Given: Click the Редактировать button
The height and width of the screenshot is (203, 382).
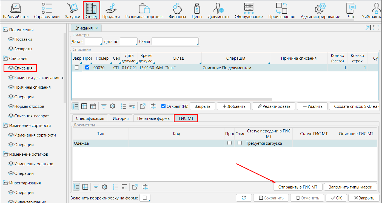Looking at the screenshot, I should 273,106.
